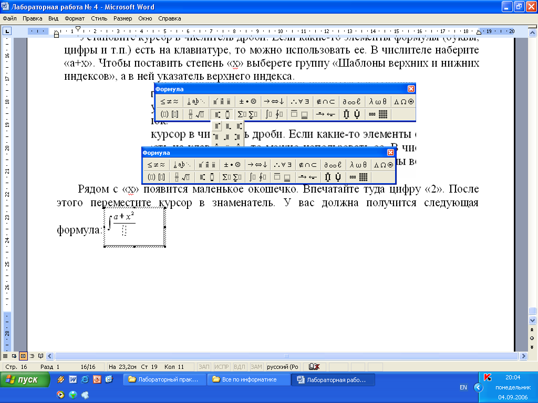The width and height of the screenshot is (538, 403).
Task: Click the right indent marker on ruler
Action: 479,32
